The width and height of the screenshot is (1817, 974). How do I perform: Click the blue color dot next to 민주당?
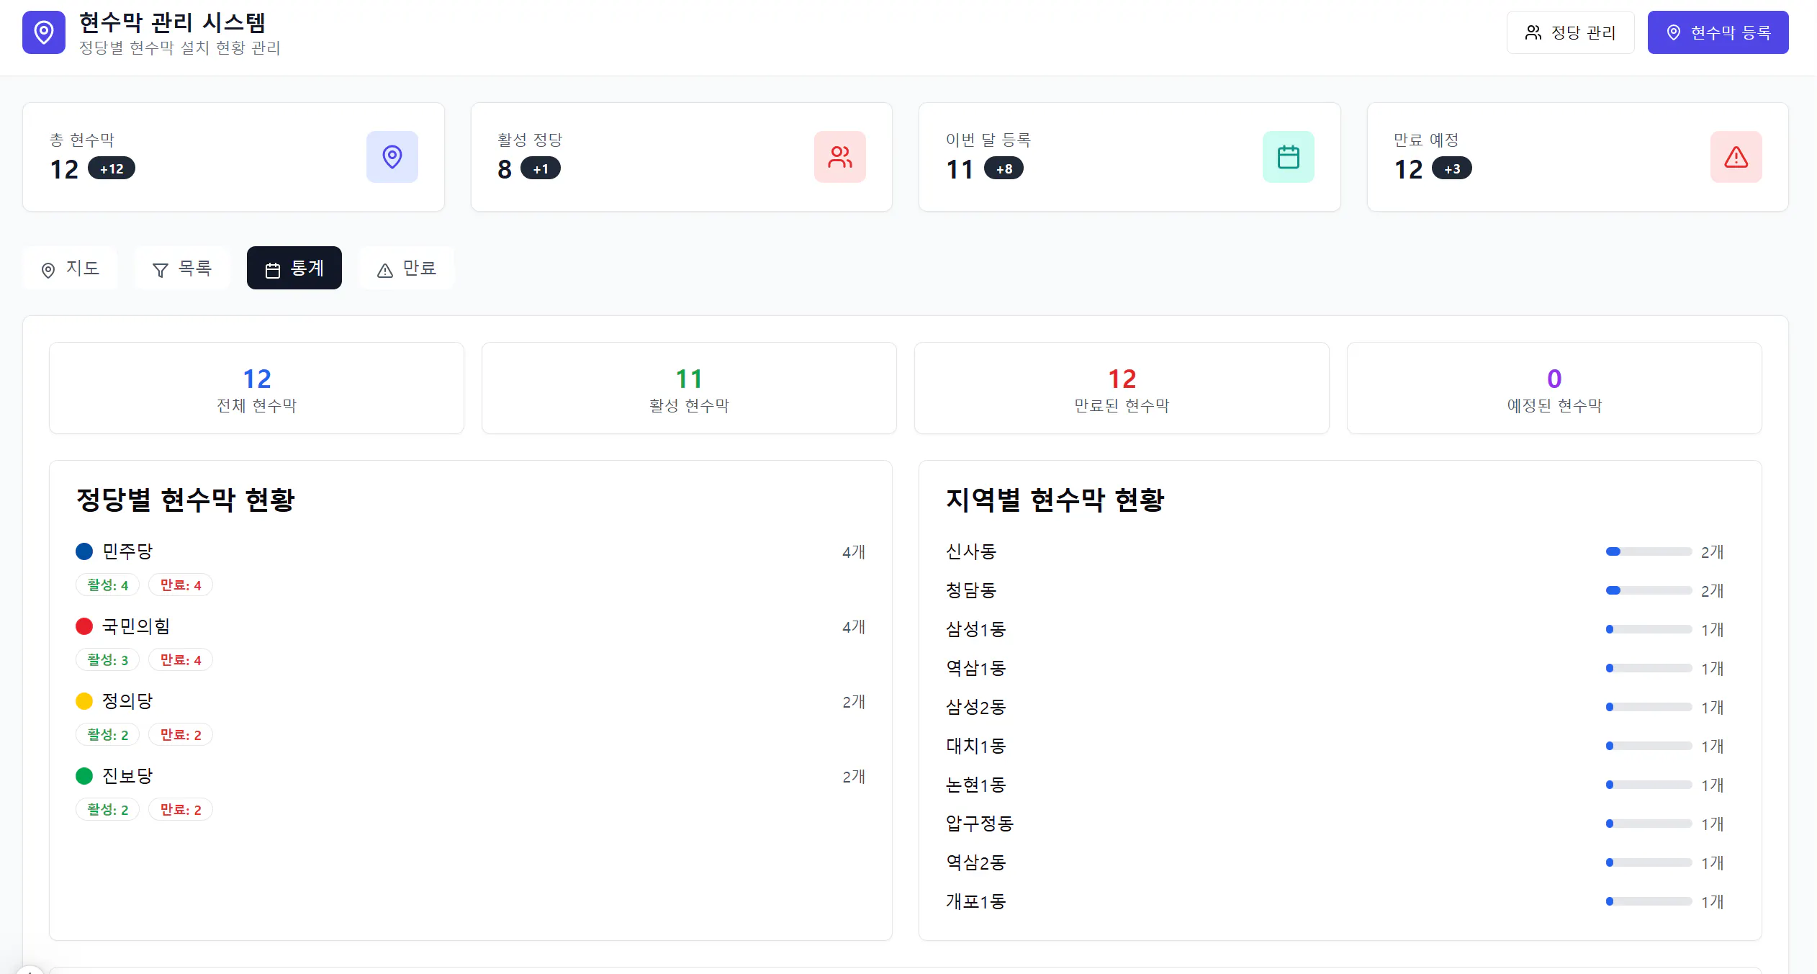84,551
